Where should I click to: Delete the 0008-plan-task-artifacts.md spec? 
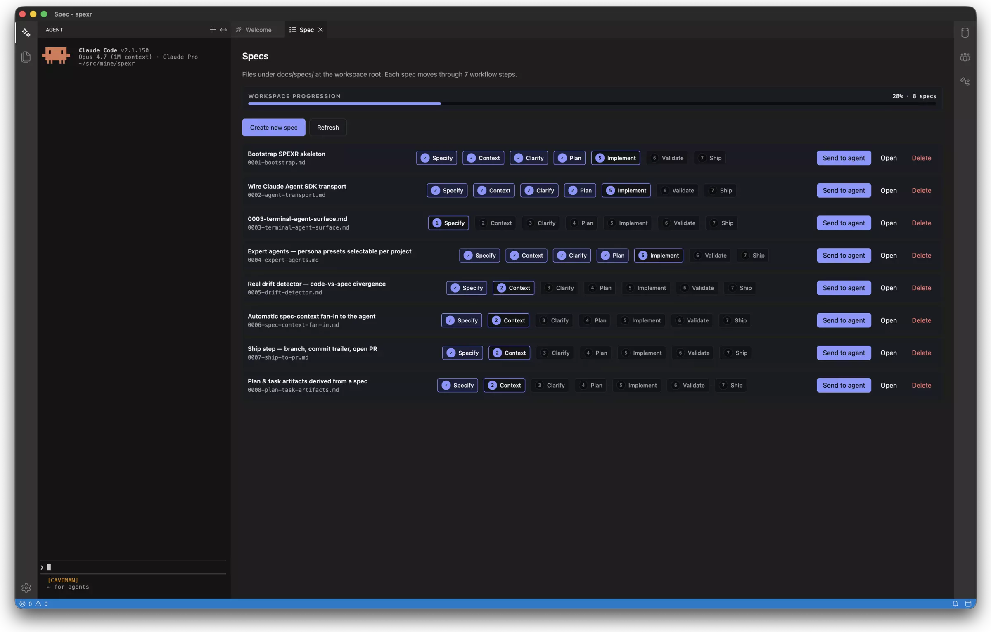click(921, 386)
